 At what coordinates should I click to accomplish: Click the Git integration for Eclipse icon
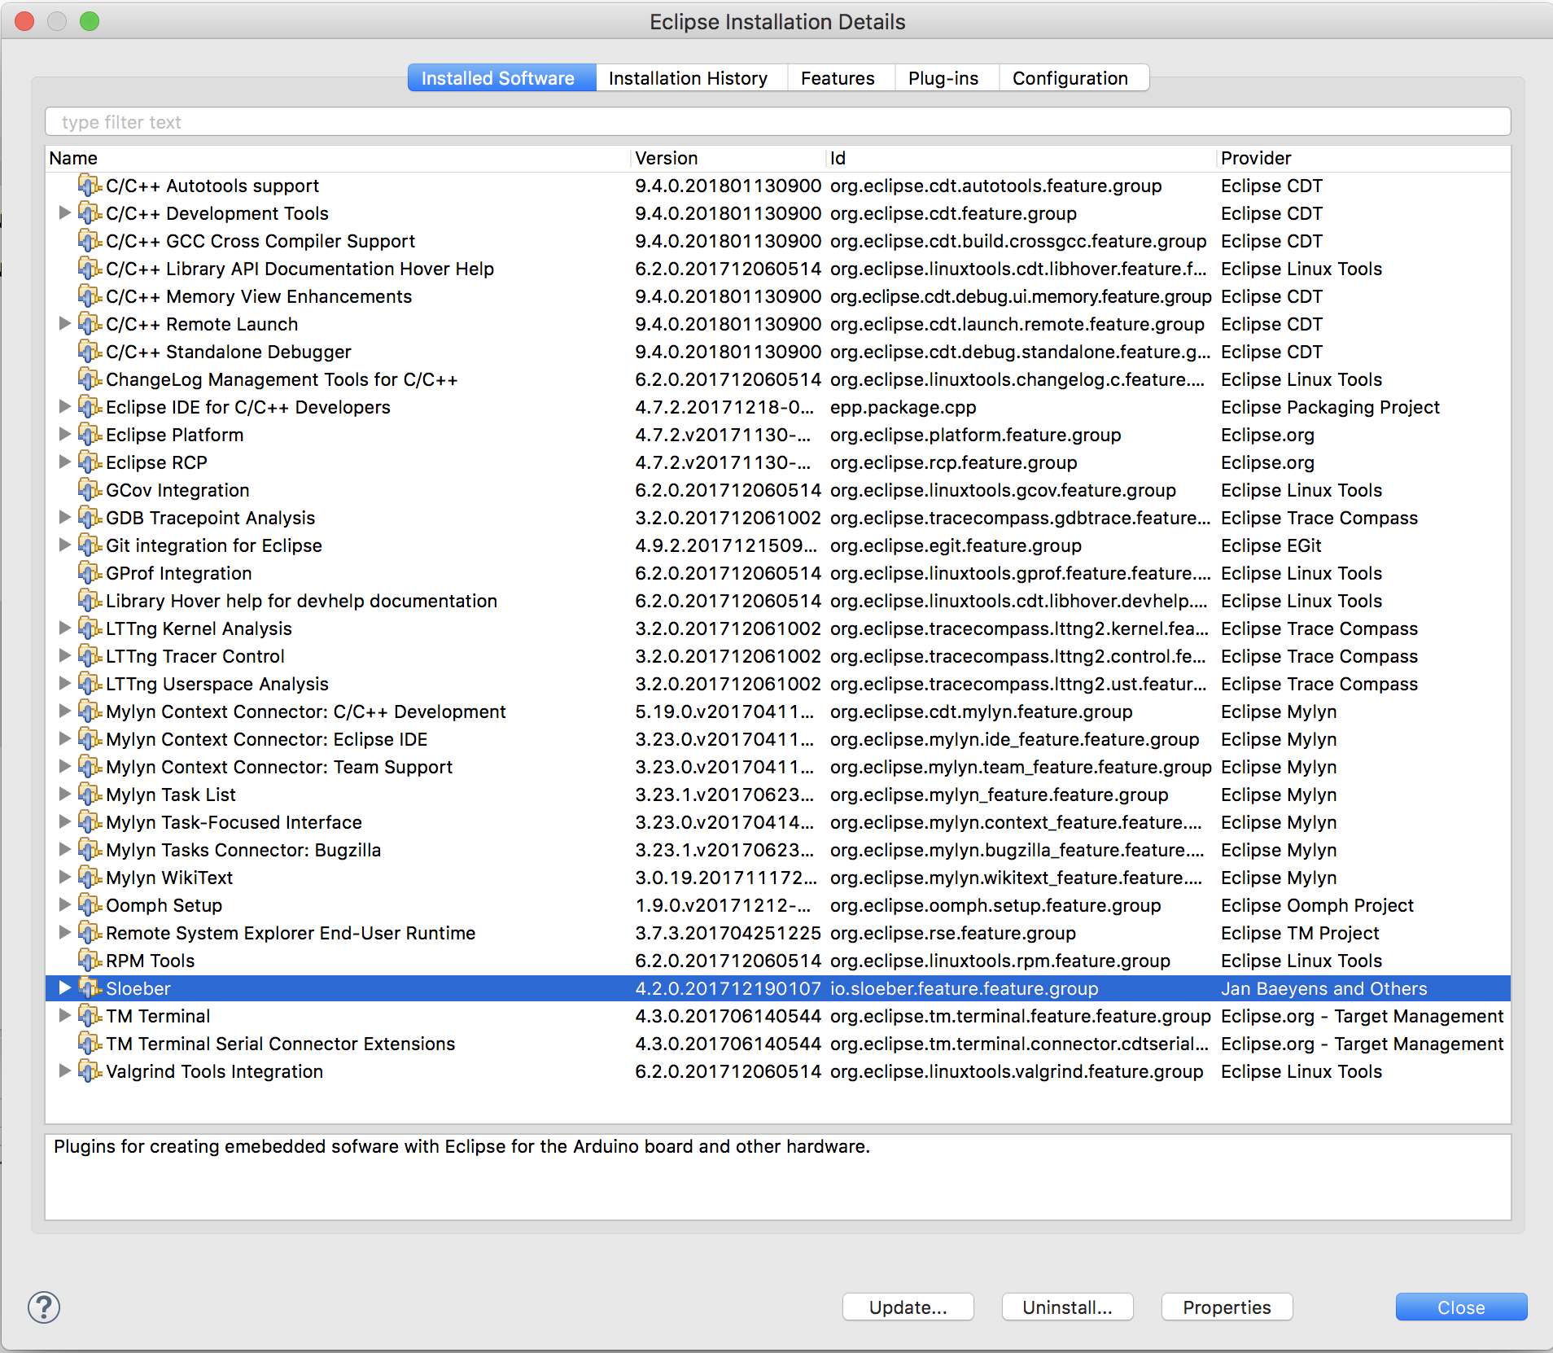click(90, 545)
